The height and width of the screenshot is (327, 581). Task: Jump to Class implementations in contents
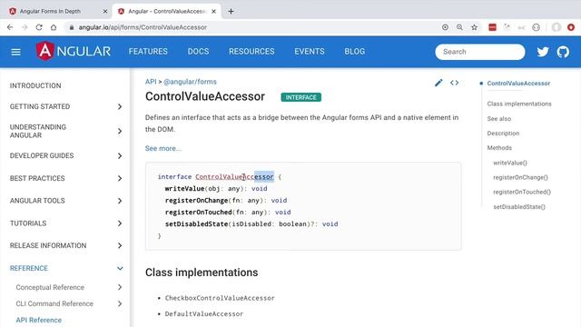pyautogui.click(x=519, y=104)
